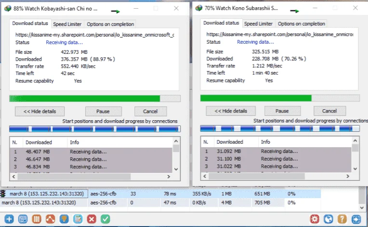This screenshot has width=368, height=227.
Task: Click the up scroll arrow in Kobayashi-san connection list
Action: [x=176, y=141]
